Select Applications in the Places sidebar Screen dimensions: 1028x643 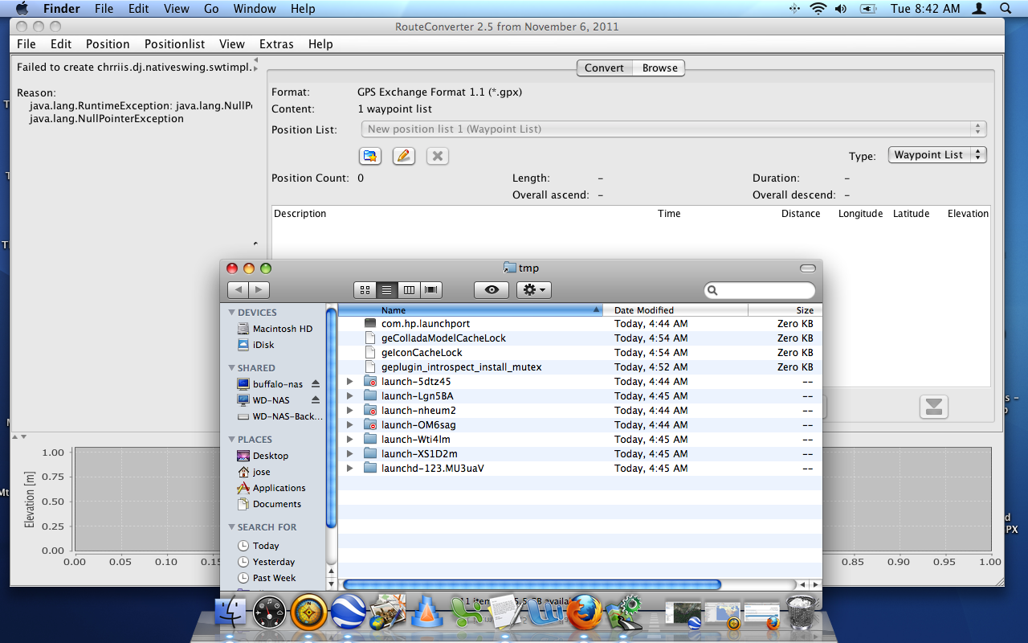coord(279,488)
